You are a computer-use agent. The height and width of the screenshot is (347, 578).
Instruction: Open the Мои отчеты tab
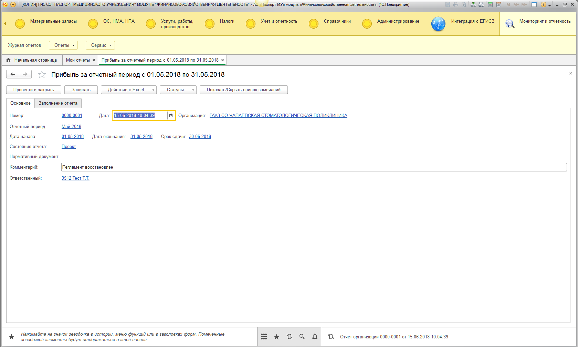click(78, 60)
